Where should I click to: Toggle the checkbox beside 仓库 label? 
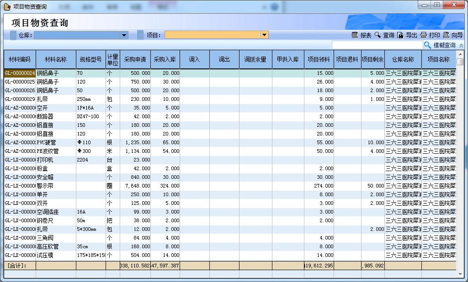coord(13,35)
